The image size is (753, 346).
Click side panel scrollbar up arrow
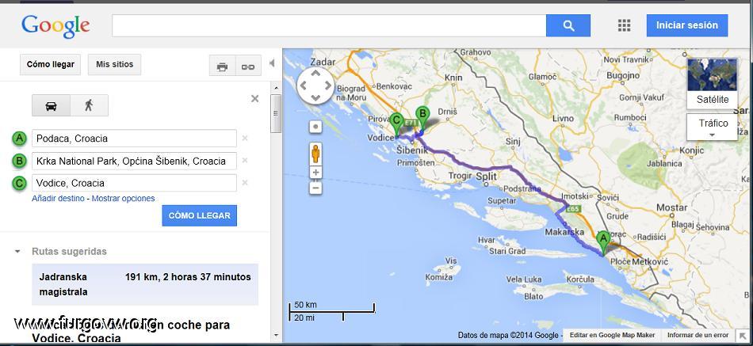click(276, 88)
